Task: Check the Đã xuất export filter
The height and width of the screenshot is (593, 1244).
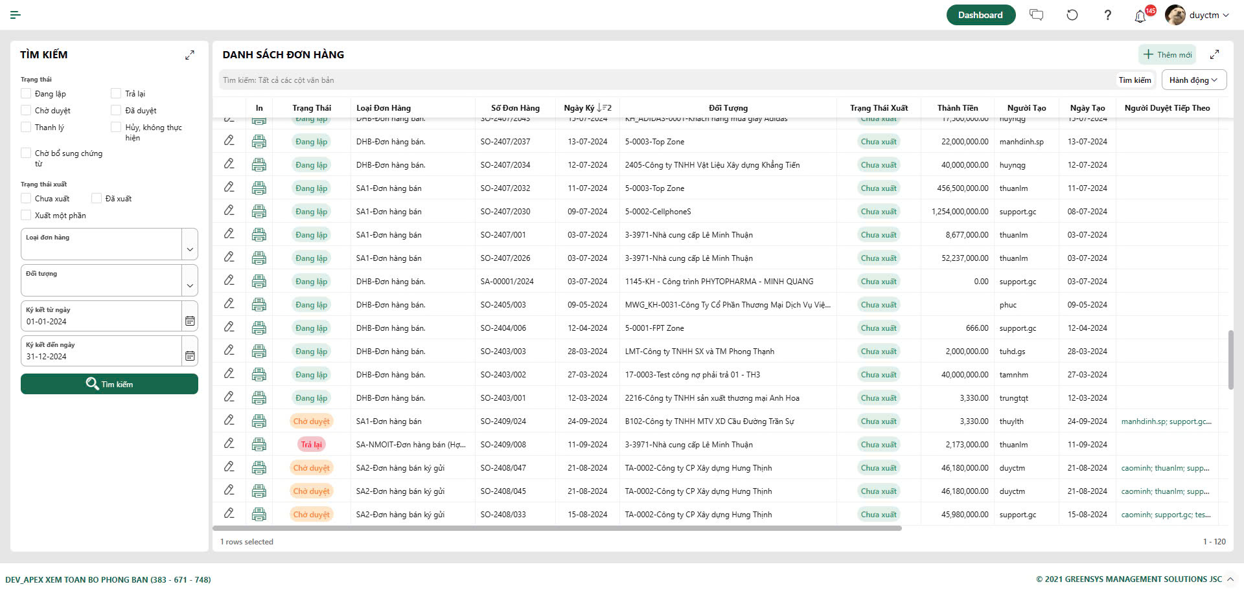Action: (97, 198)
